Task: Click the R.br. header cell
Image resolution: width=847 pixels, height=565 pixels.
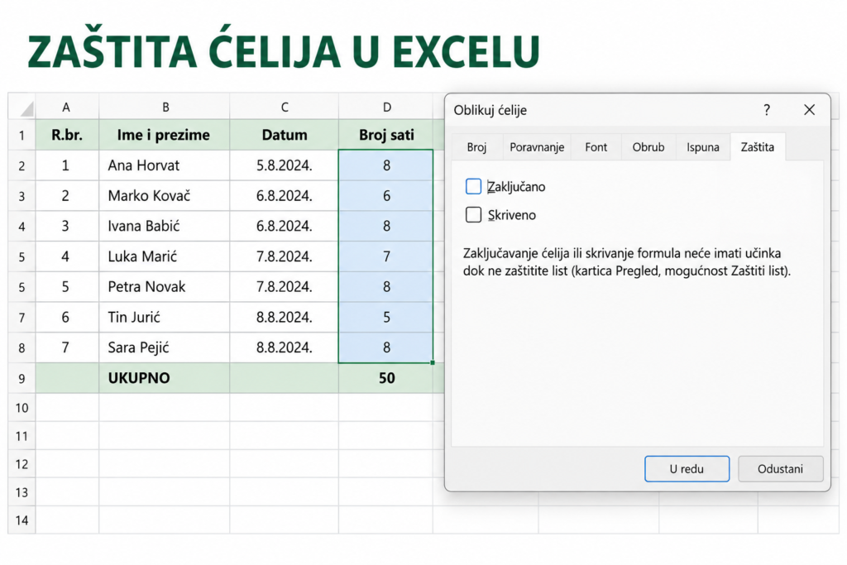Action: pos(67,135)
